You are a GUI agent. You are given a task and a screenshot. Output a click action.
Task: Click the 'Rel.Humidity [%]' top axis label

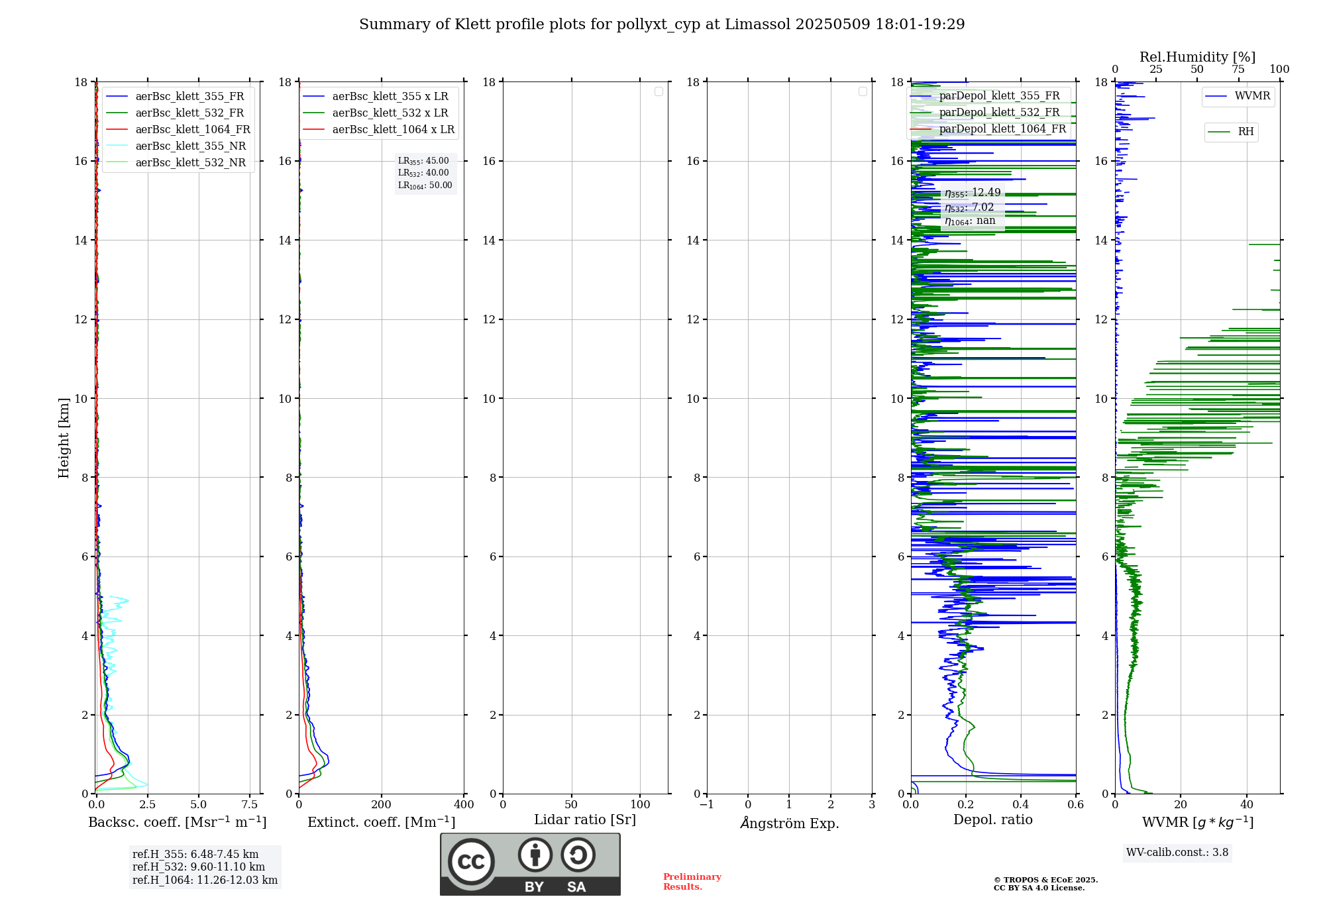(1197, 57)
